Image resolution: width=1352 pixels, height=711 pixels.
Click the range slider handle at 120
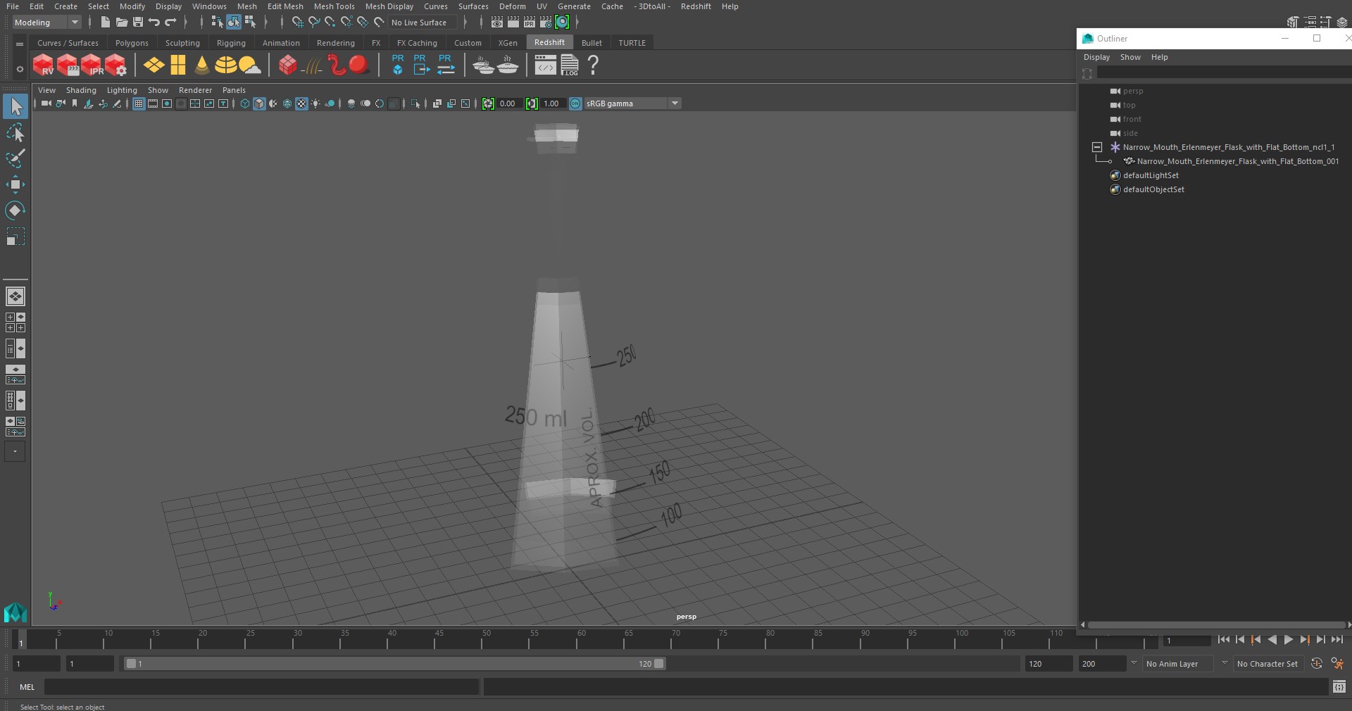[659, 664]
